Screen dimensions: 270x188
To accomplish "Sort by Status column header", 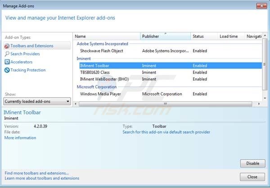I will 204,36.
